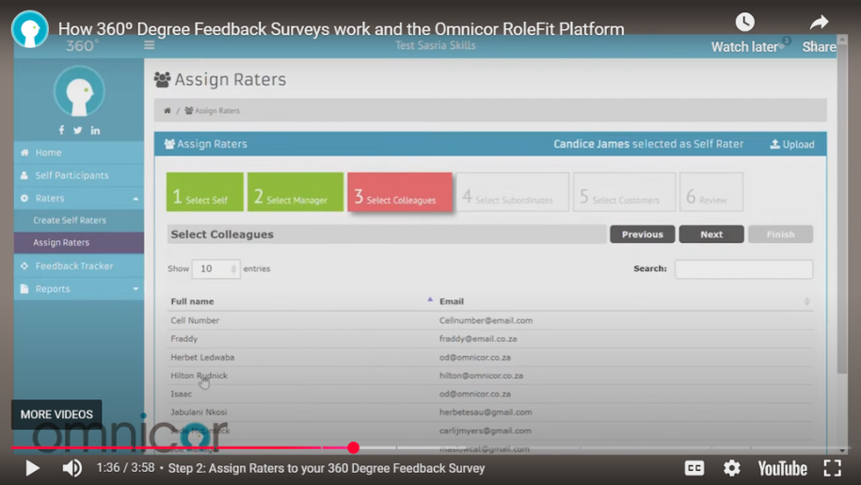Expand the Reports sidebar menu
This screenshot has width=861, height=485.
pos(79,289)
